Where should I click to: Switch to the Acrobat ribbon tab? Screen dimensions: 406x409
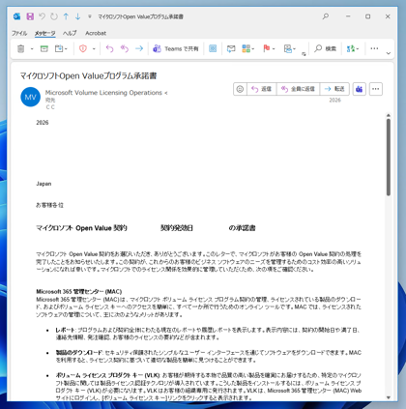96,33
